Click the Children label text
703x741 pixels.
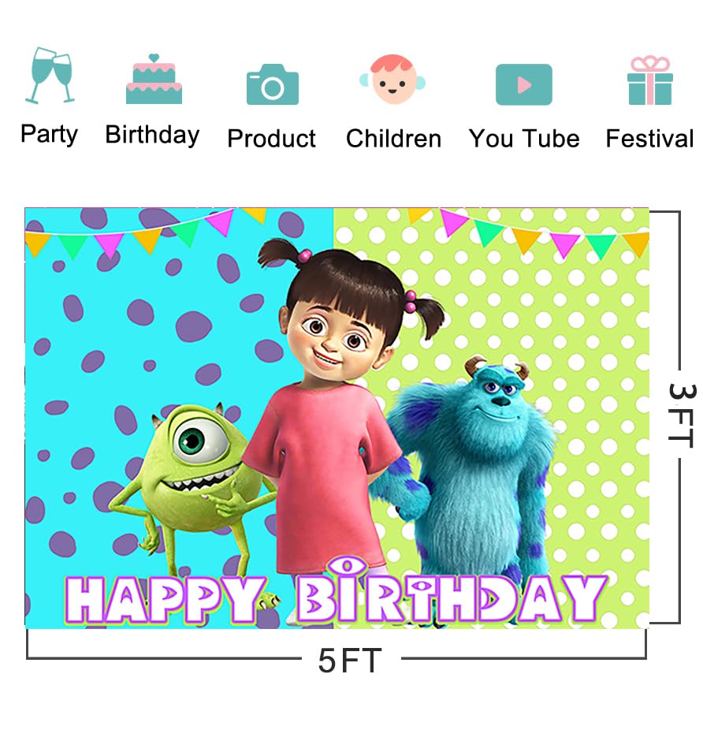393,139
